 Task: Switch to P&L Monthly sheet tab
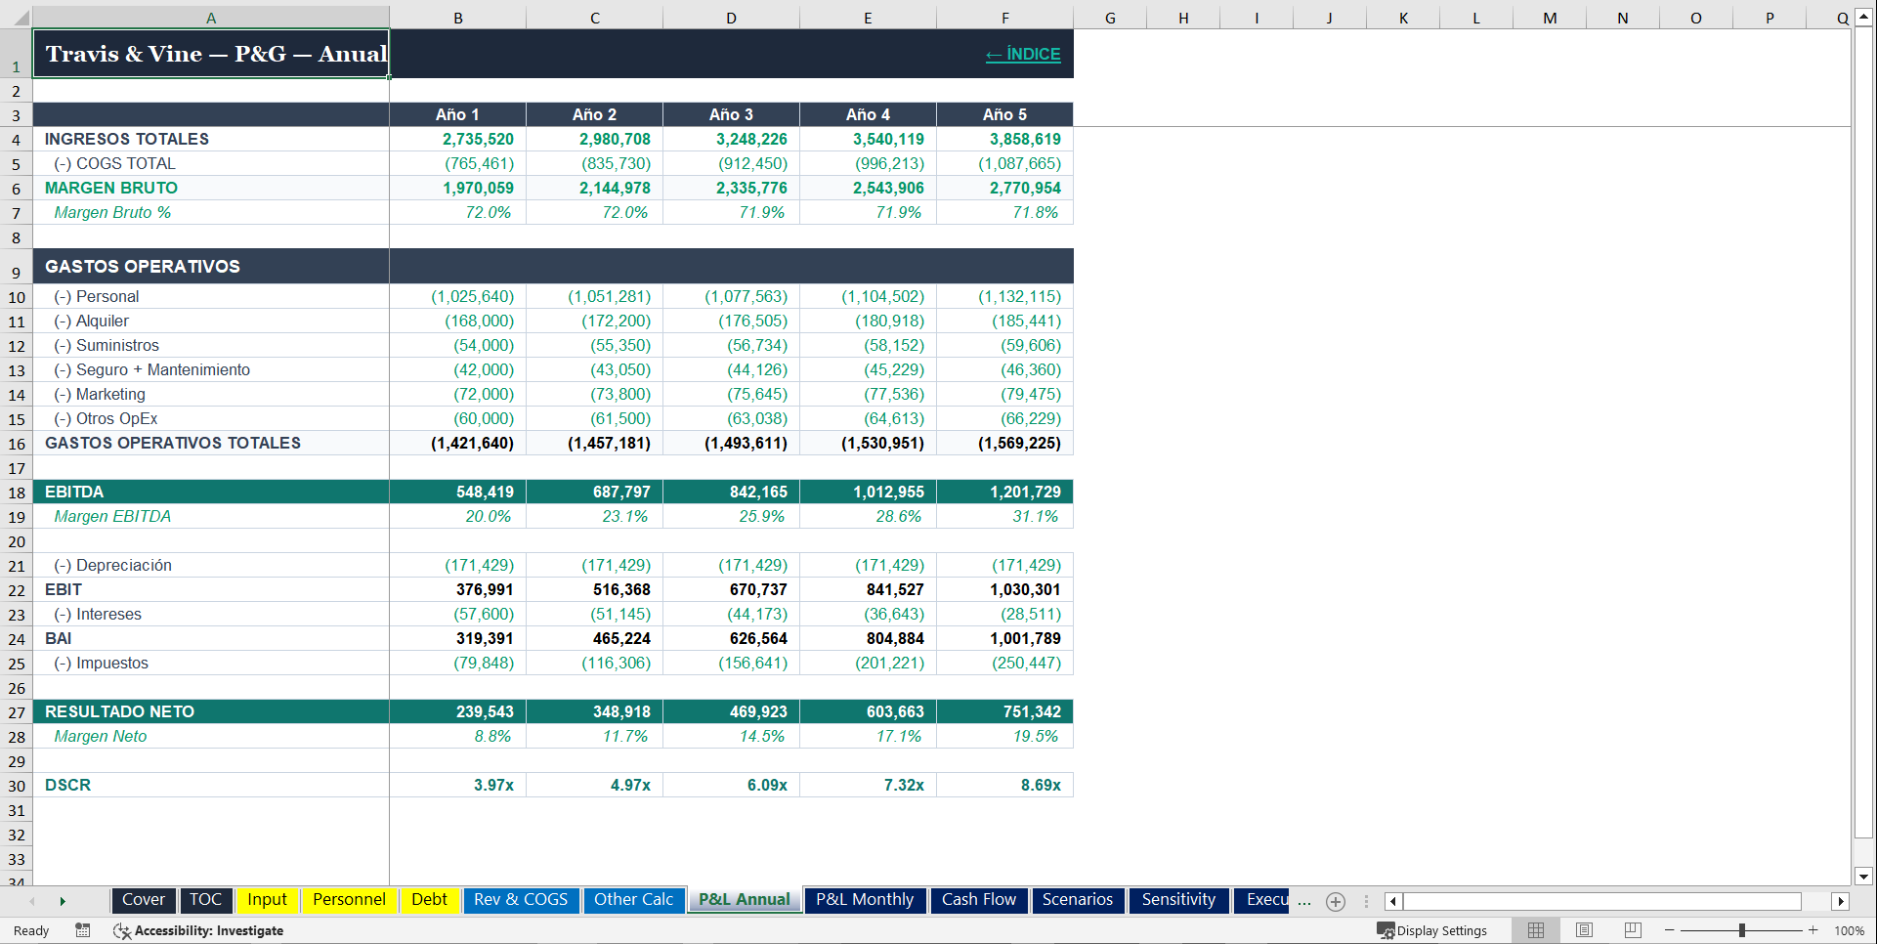pos(865,900)
